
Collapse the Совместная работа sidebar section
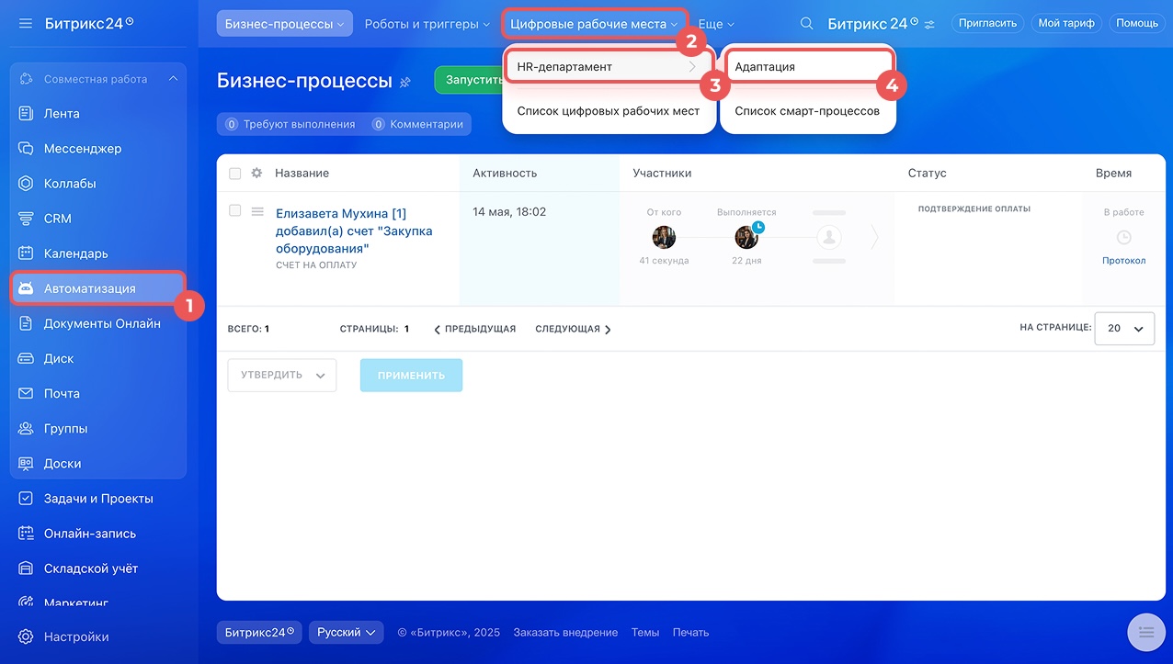pos(173,79)
